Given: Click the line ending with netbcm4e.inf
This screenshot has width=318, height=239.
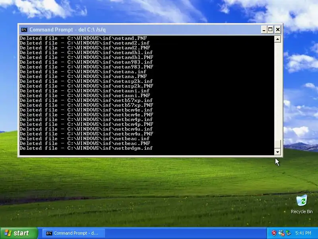Looking at the screenshot, I should pos(86,110).
